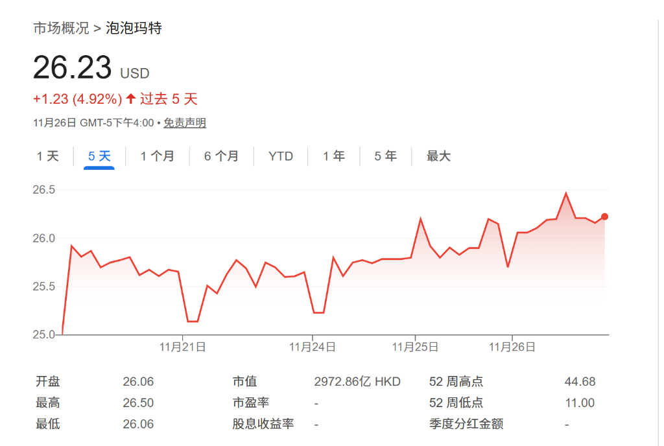Open the 1年 chart view

tap(333, 156)
